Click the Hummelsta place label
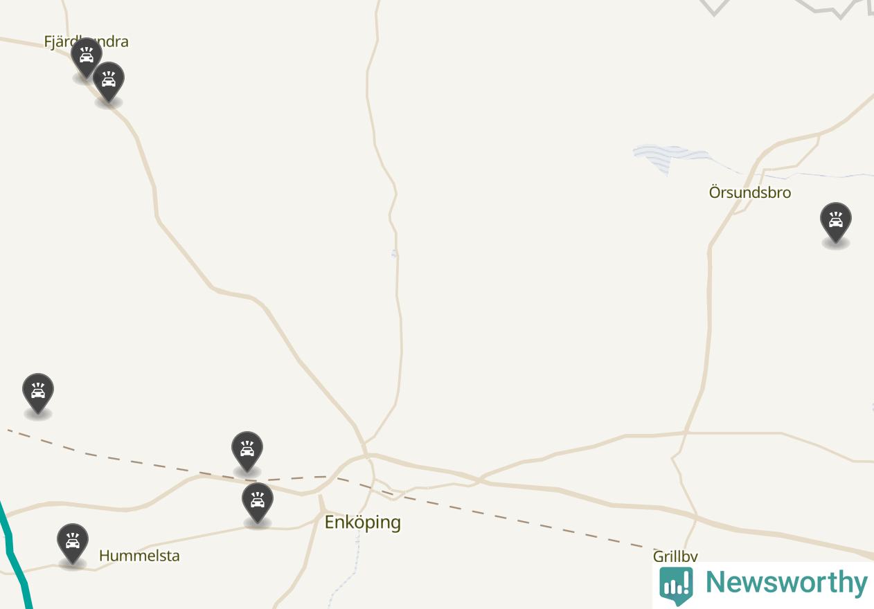The height and width of the screenshot is (609, 874). 140,556
